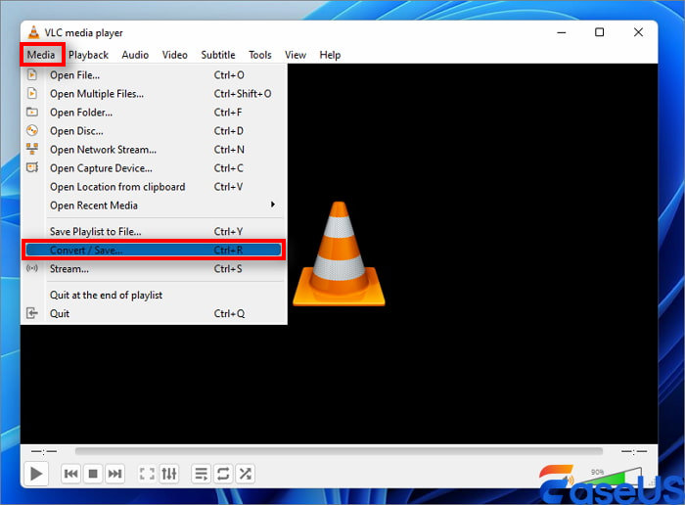Select Stream... menu entry
This screenshot has width=685, height=505.
(x=154, y=269)
